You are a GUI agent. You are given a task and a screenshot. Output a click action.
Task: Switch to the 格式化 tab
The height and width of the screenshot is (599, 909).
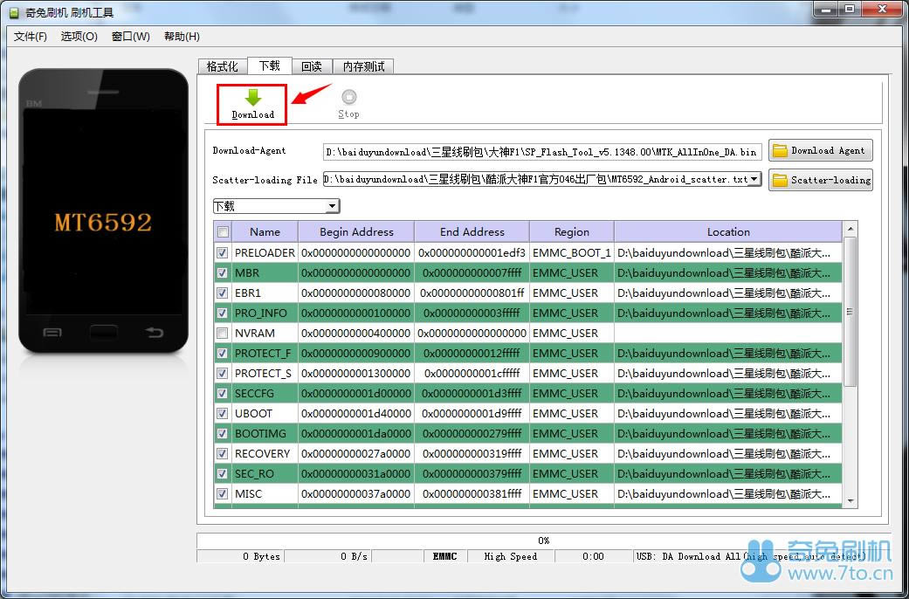tap(222, 66)
